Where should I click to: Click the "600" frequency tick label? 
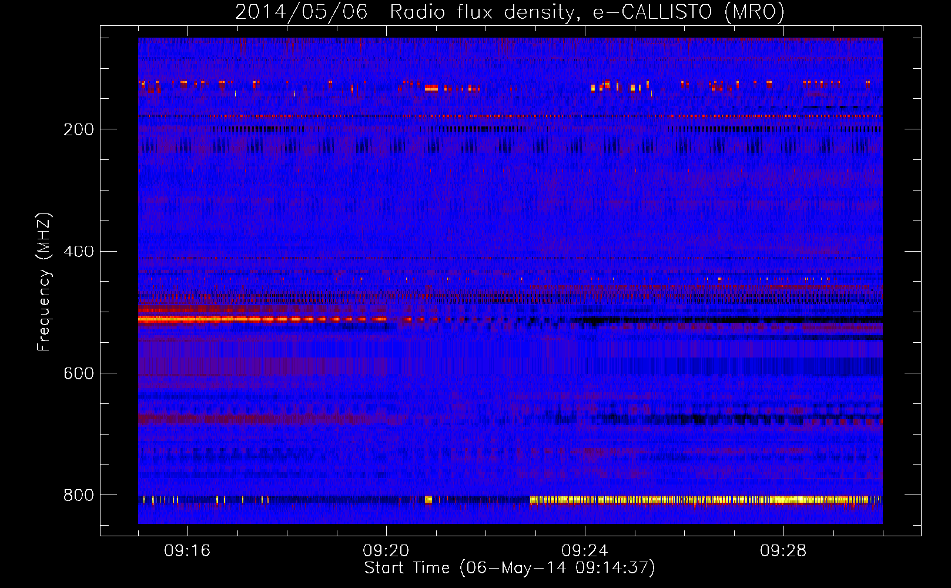tap(79, 373)
